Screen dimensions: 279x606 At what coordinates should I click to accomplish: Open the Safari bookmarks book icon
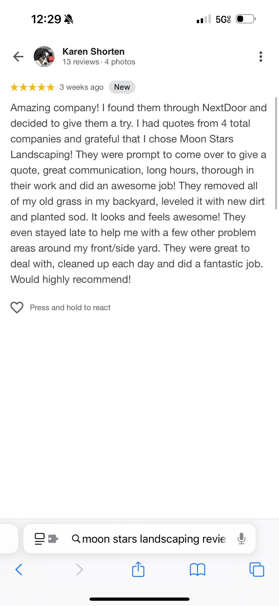point(197,570)
